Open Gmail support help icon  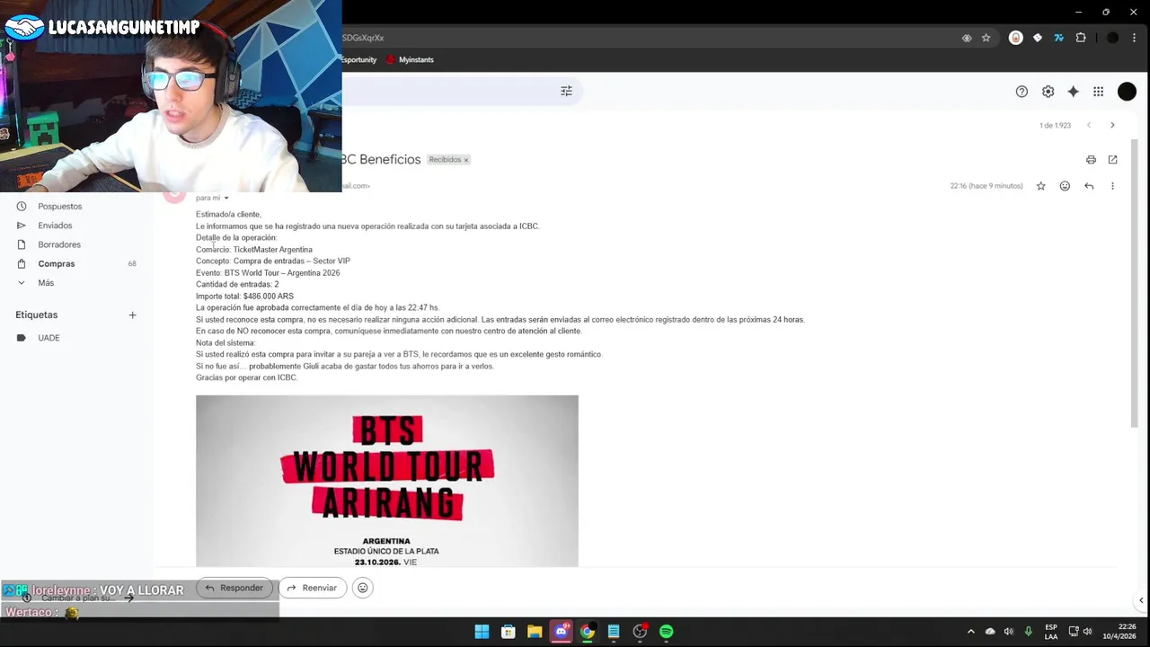pos(1022,92)
